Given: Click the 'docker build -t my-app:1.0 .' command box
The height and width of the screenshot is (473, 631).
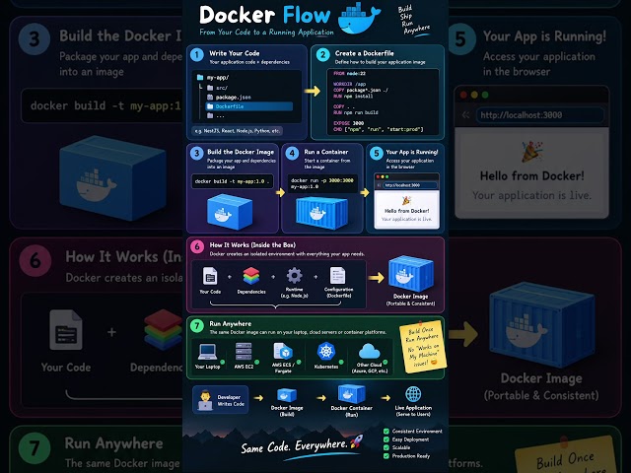Looking at the screenshot, I should 233,181.
